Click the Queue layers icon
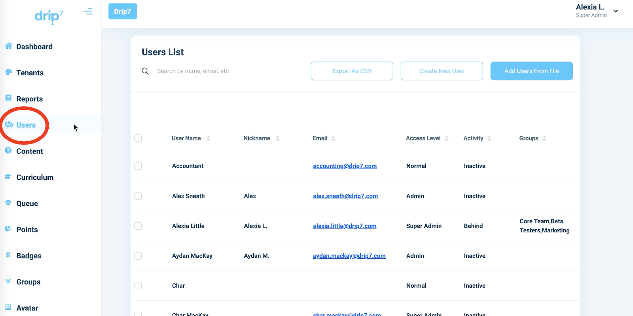This screenshot has height=316, width=633. [x=8, y=203]
